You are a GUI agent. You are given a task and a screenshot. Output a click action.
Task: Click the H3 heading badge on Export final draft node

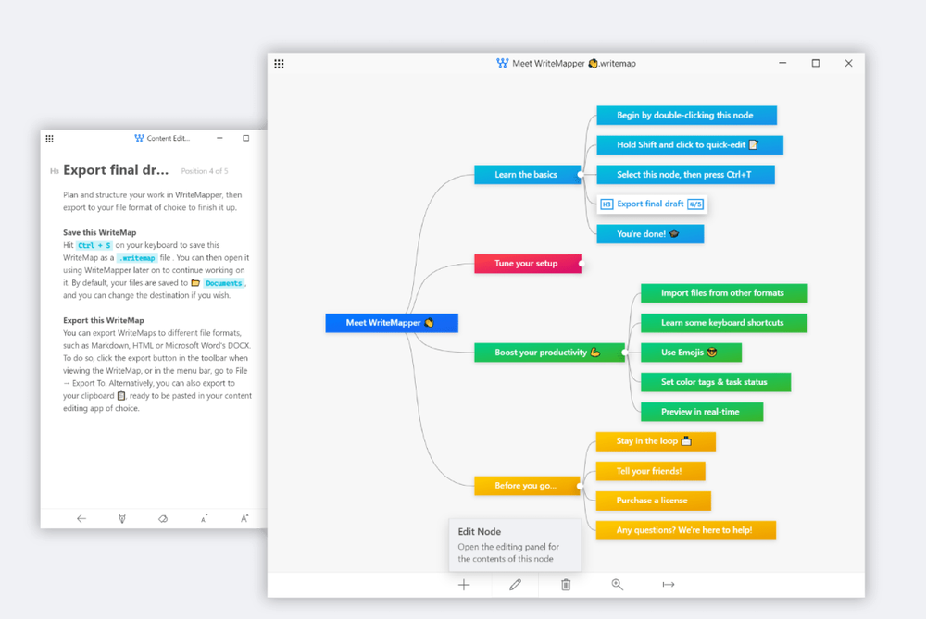tap(607, 204)
